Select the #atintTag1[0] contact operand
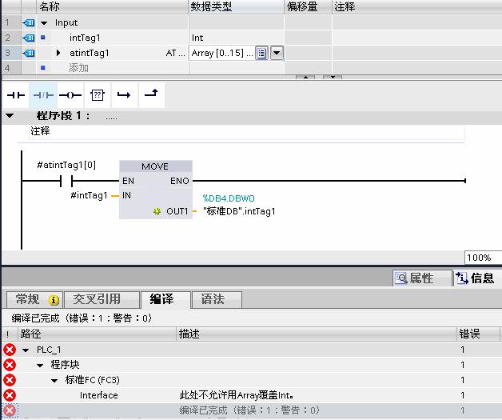The width and height of the screenshot is (502, 420). coord(66,166)
